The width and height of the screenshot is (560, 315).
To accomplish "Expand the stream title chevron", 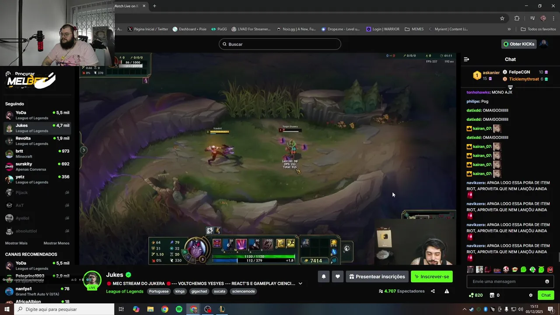I will [x=300, y=283].
